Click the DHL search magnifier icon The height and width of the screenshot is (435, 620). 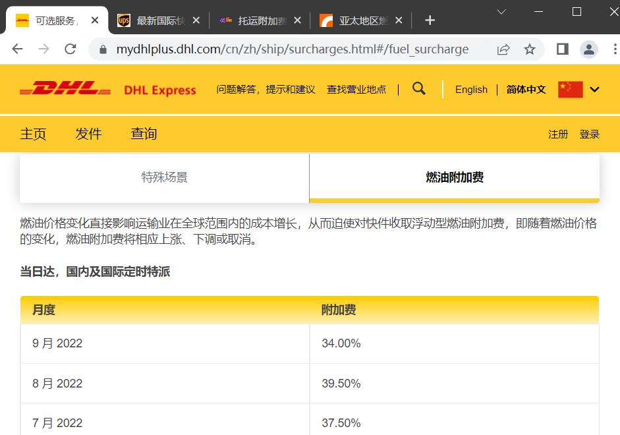419,88
